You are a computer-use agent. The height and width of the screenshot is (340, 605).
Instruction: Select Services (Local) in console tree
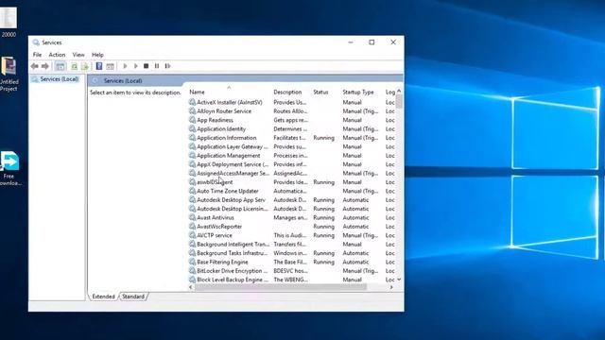pos(59,79)
